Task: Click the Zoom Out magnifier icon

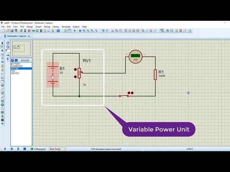Action: (x=88, y=31)
